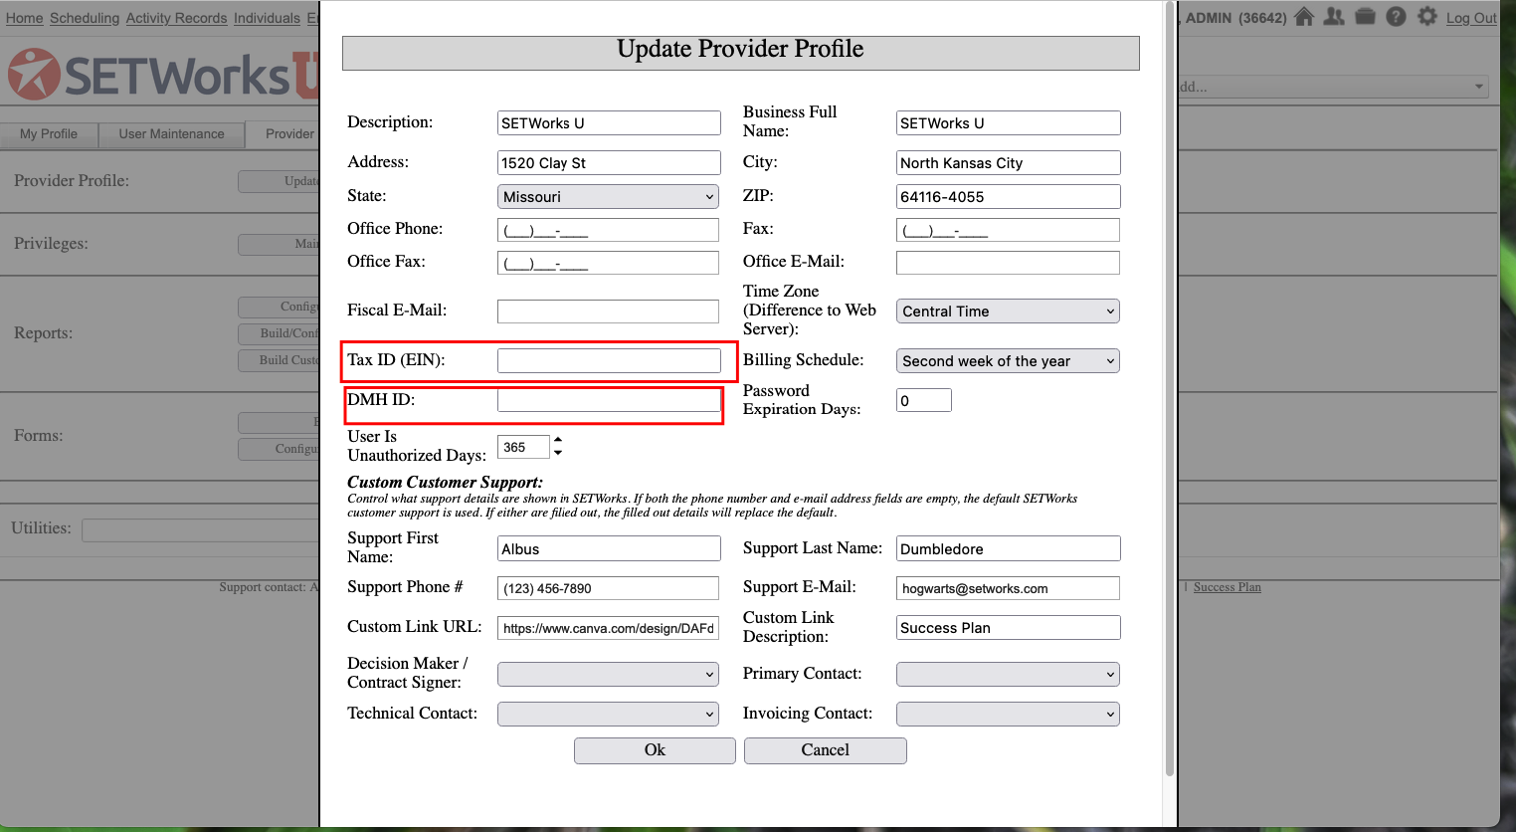1516x832 pixels.
Task: Focus the Office Phone field
Action: point(608,231)
